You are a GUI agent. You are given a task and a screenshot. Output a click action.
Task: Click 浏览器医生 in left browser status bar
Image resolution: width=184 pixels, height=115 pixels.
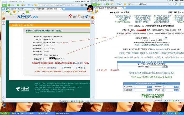[64, 101]
